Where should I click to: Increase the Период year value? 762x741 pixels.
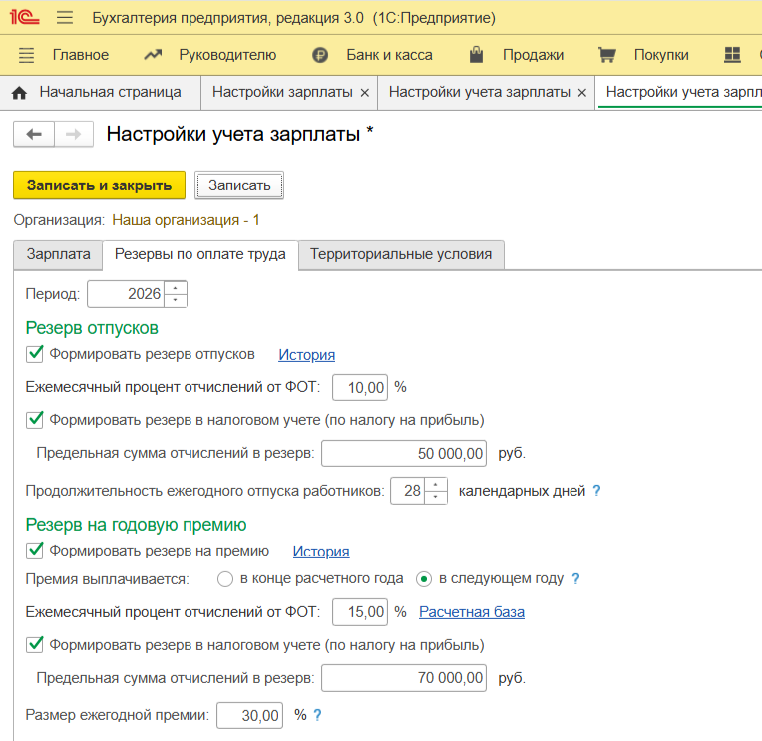coord(176,287)
